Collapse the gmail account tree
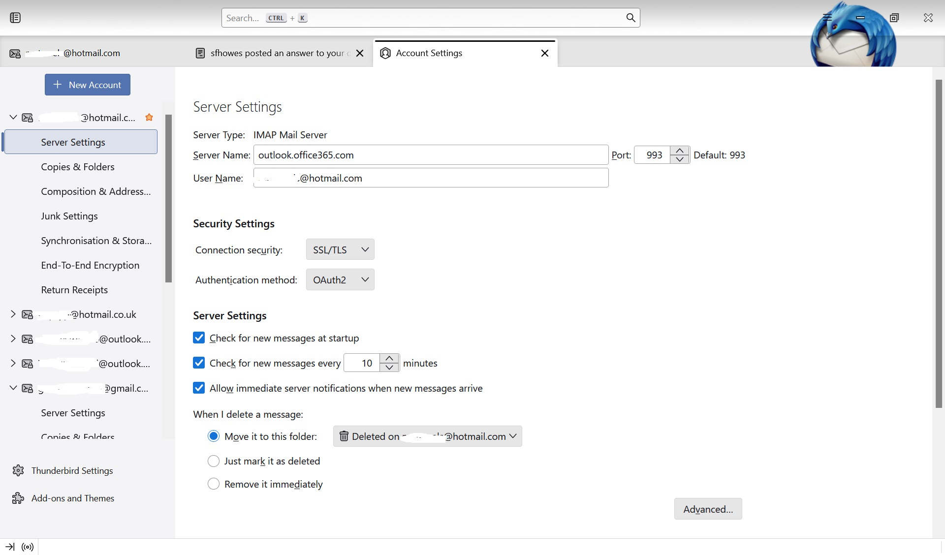The image size is (945, 555). pos(13,388)
